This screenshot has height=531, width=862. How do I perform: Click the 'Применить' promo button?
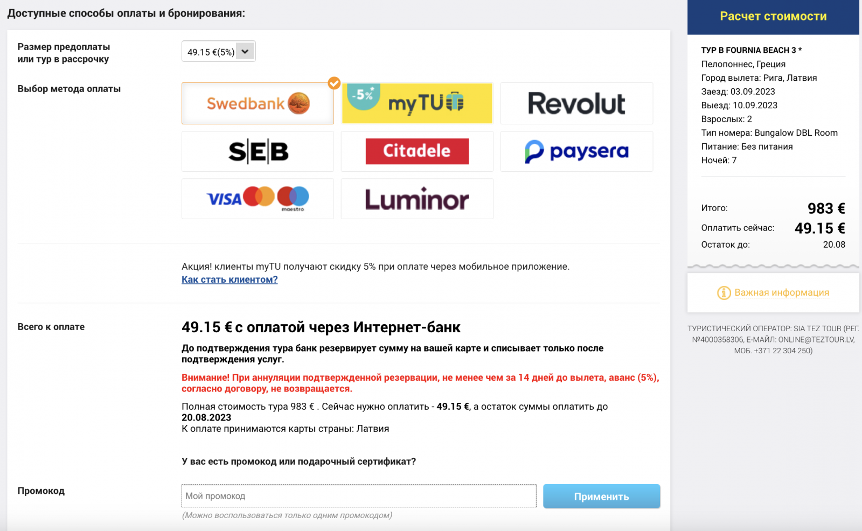(x=601, y=497)
